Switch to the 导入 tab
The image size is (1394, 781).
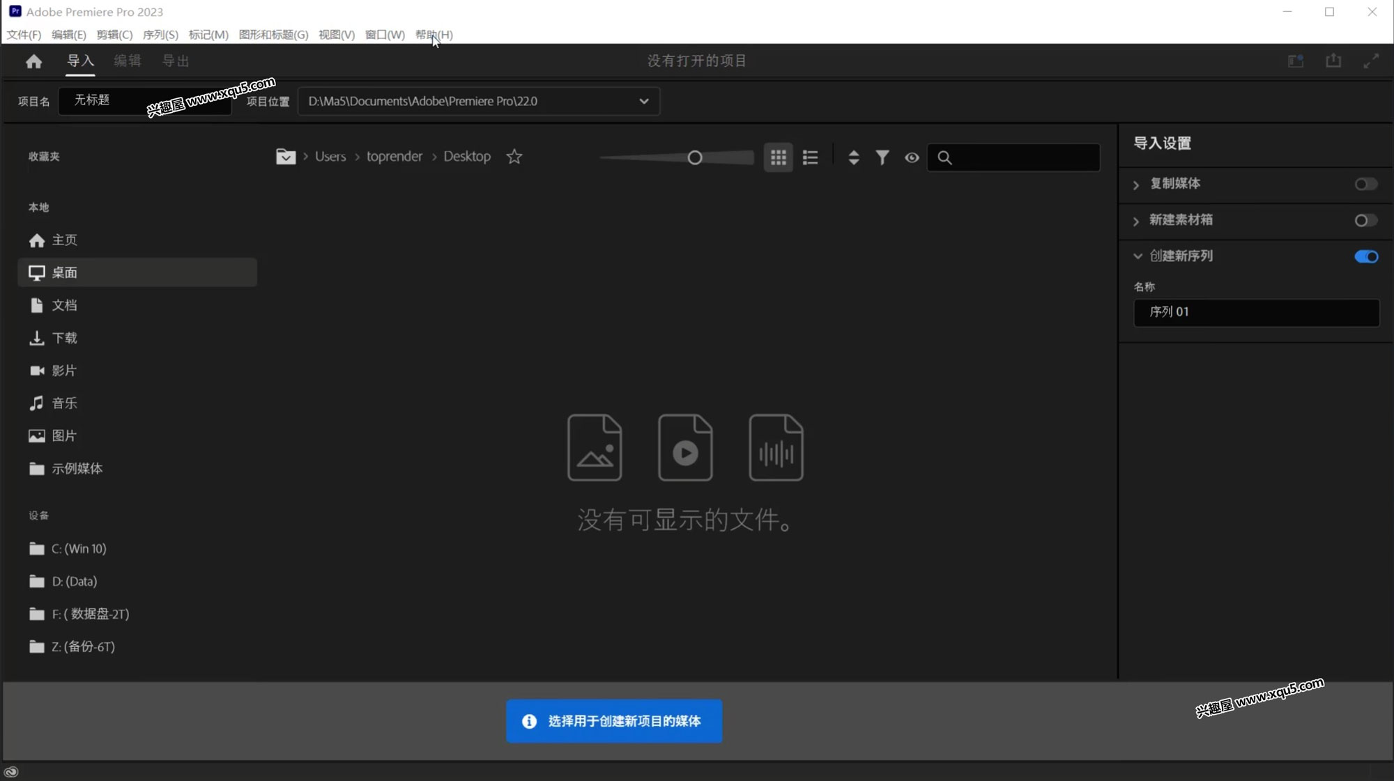[80, 61]
